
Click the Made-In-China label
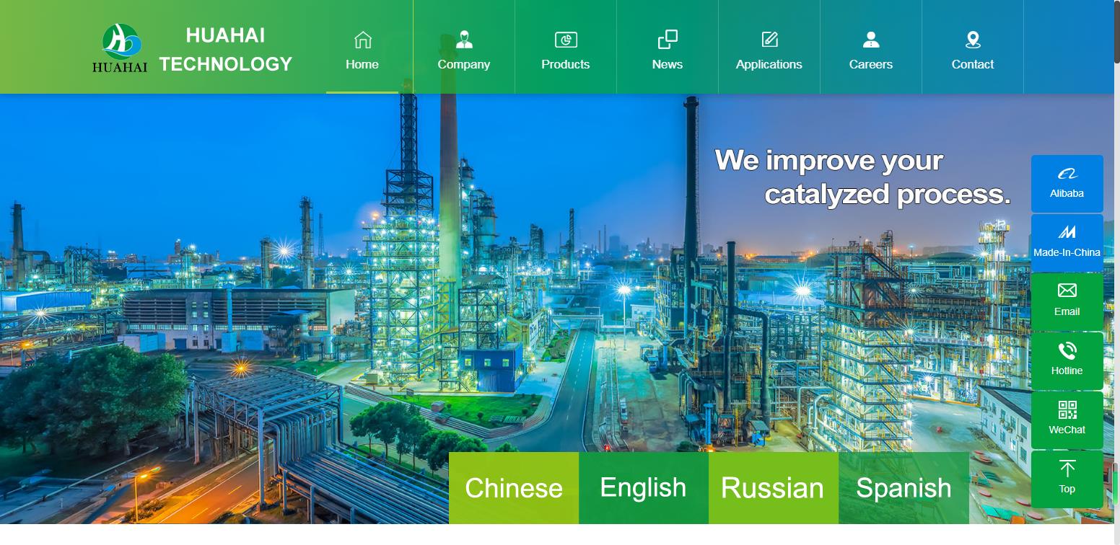(1067, 252)
